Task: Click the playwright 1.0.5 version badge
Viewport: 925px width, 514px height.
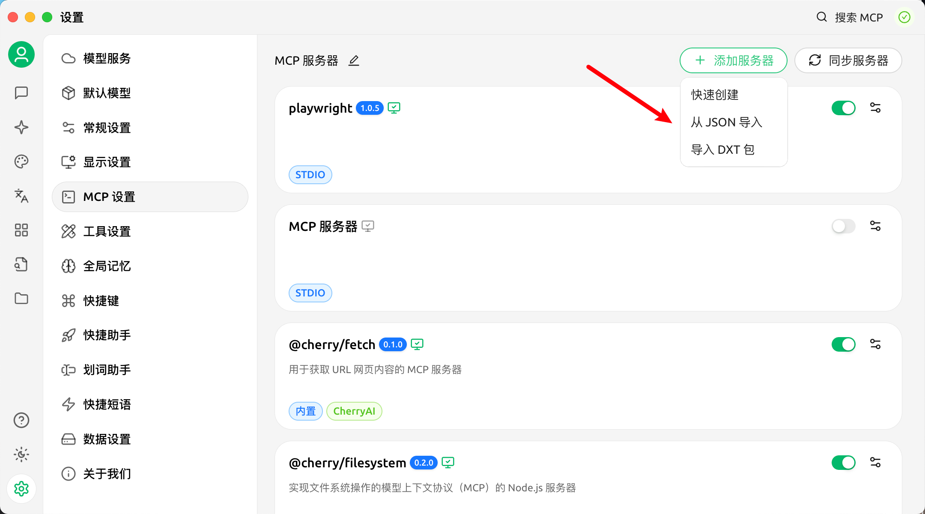Action: pyautogui.click(x=370, y=108)
